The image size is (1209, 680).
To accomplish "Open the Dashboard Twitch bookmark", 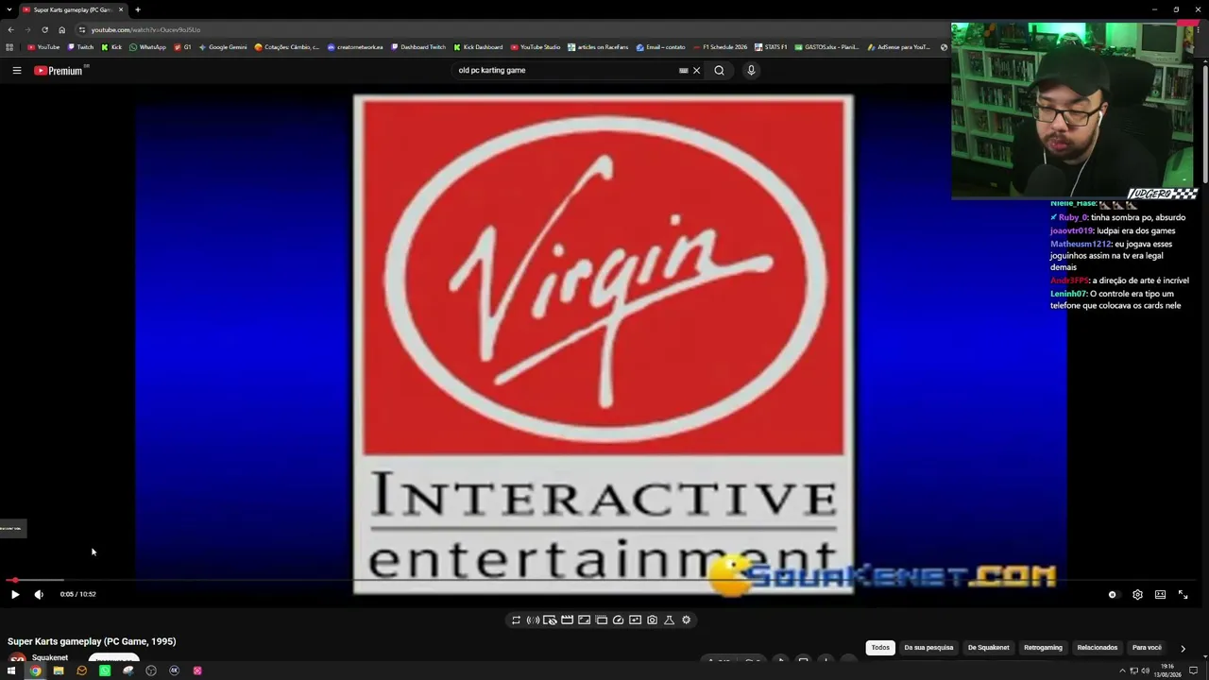I will point(417,47).
